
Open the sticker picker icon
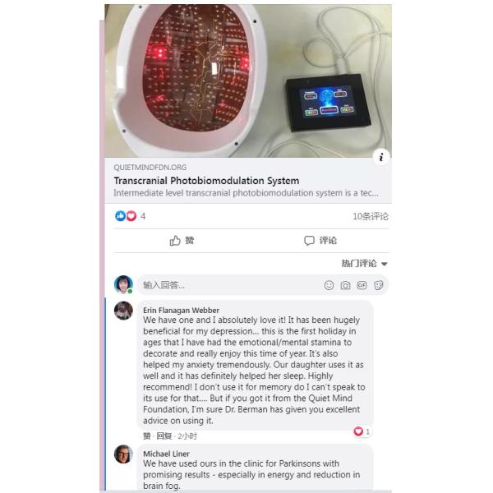click(379, 285)
